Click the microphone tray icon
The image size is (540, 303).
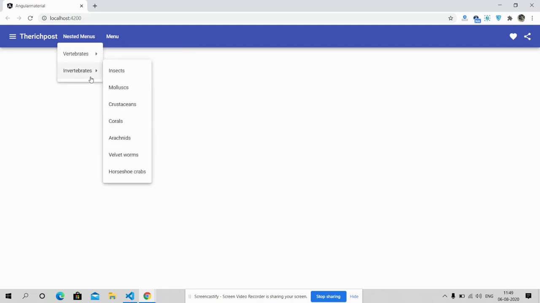(x=453, y=296)
